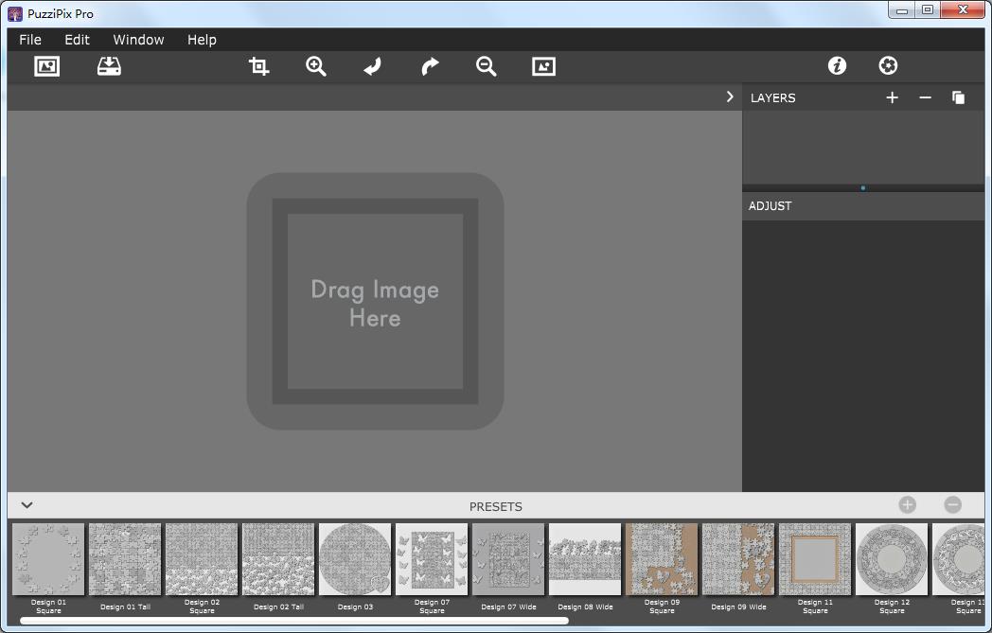Click the Drag Image Here drop area
This screenshot has height=633, width=992.
[x=375, y=302]
